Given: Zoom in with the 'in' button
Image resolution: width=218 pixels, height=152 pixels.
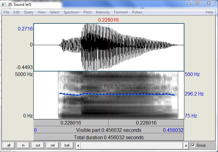Looking at the screenshot, I should [x=23, y=145].
